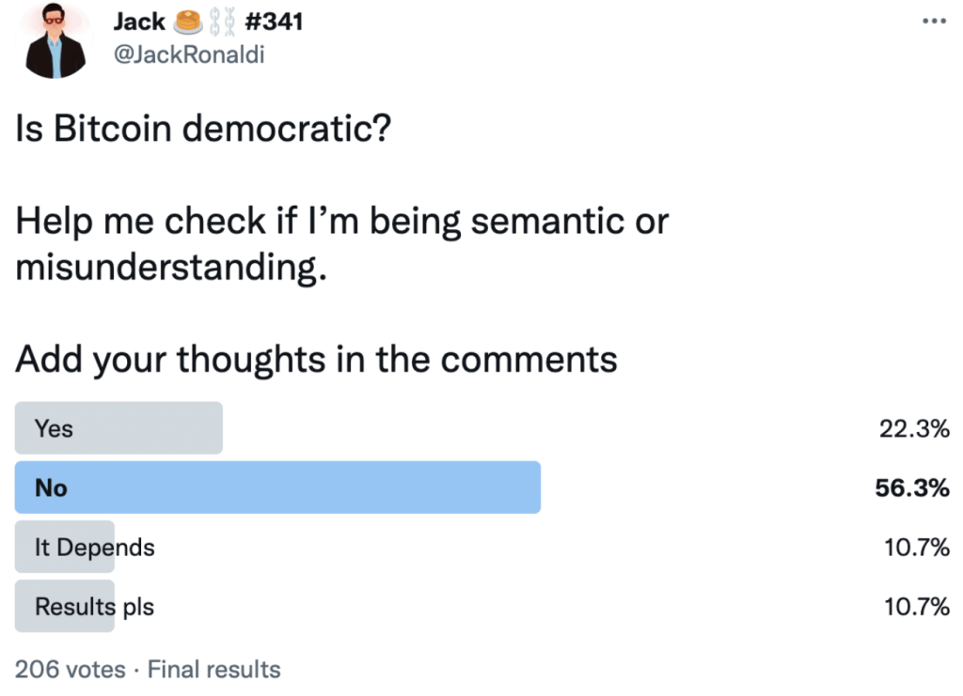Select the No poll result bar
This screenshot has height=696, width=963.
click(277, 487)
